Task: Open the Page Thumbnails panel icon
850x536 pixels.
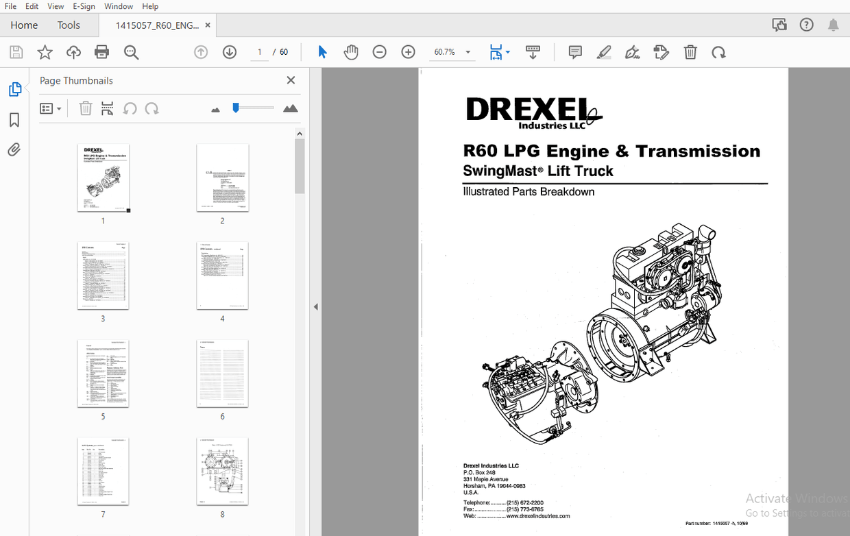Action: pos(15,89)
